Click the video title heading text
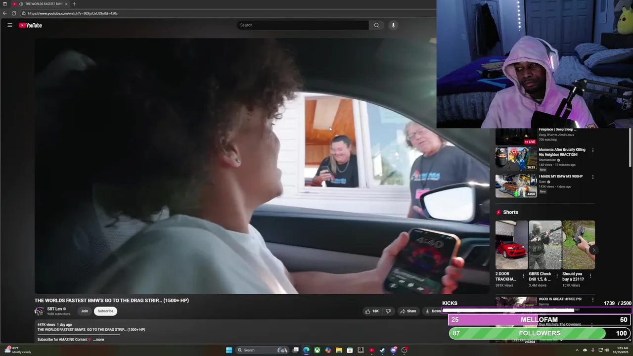 [112, 301]
